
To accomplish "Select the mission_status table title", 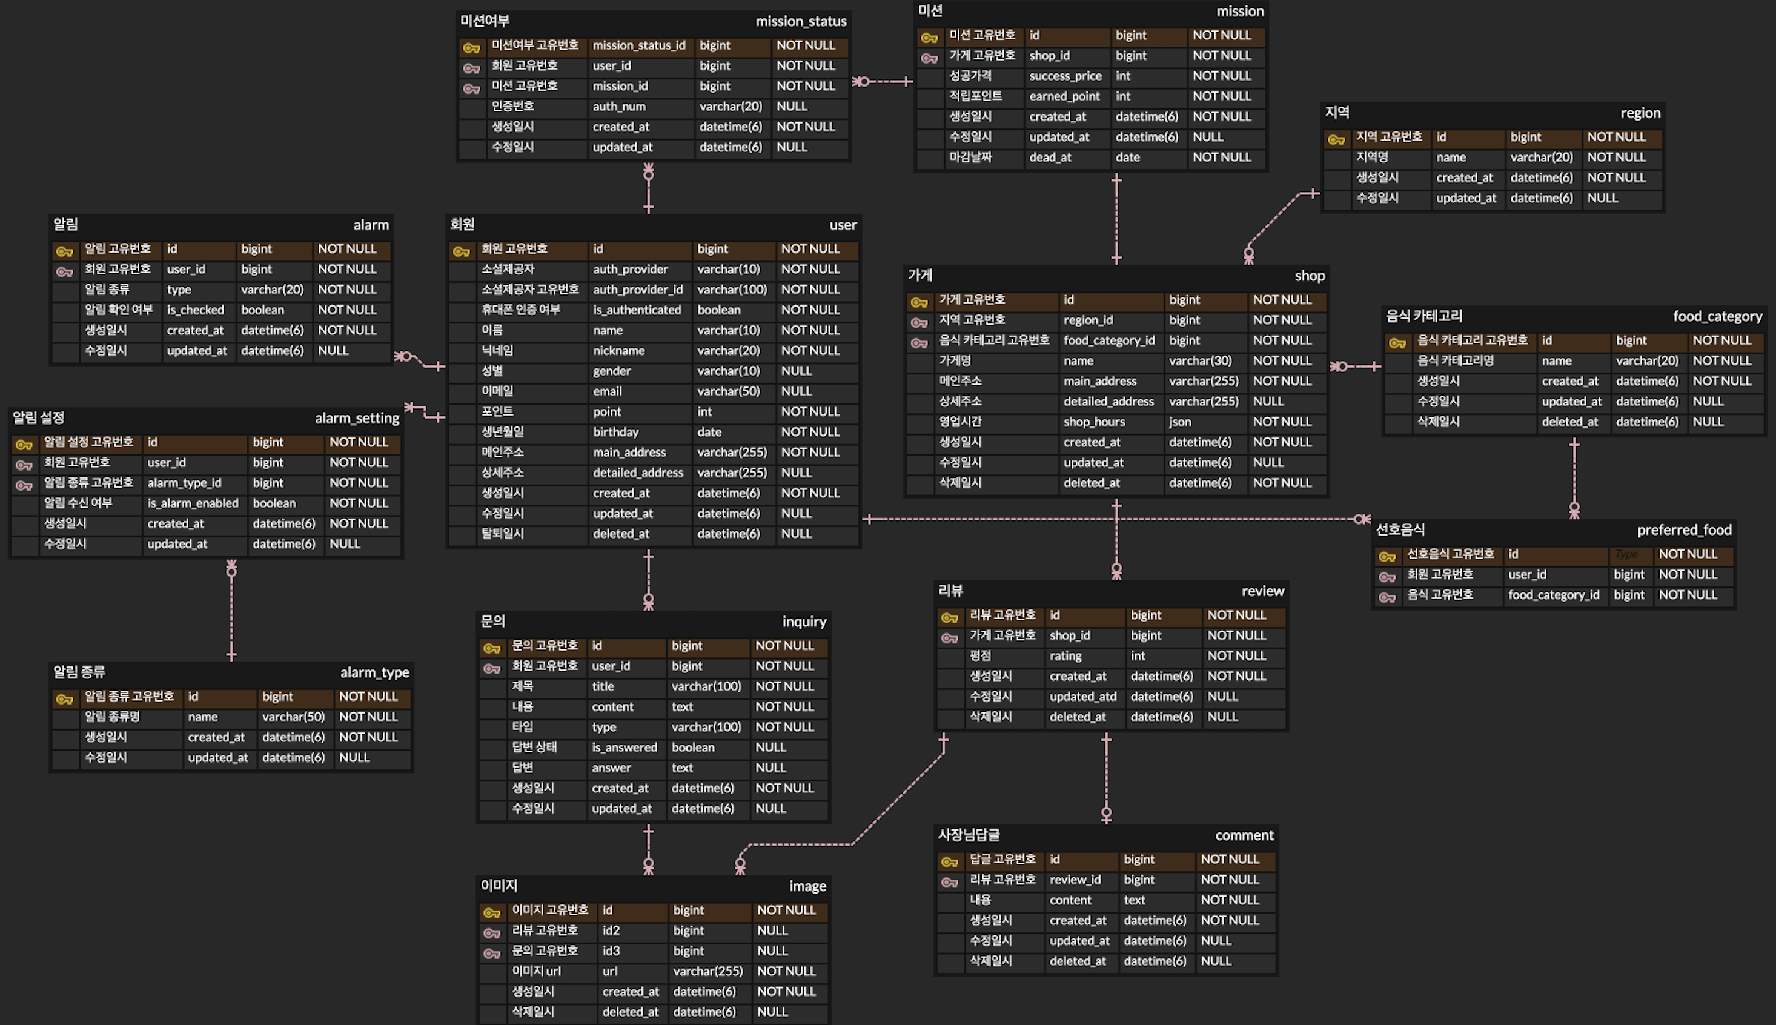I will click(800, 21).
